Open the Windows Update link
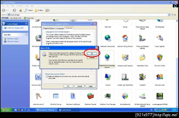This screenshot has width=179, height=118. coord(13,39)
